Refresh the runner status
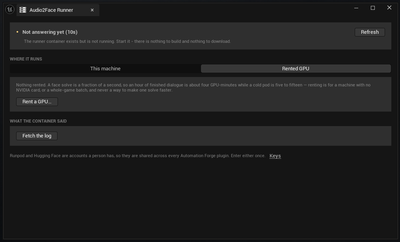Viewport: 400px width, 242px height. [x=370, y=32]
